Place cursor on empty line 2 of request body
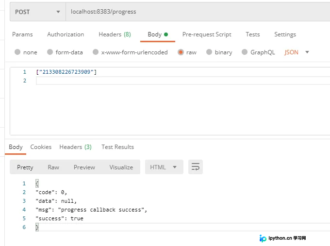Screen dimensions: 330x246 point(183,81)
